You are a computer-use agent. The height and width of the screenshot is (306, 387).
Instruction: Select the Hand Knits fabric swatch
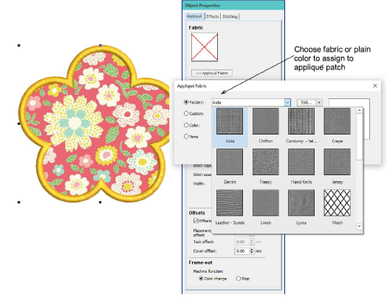(301, 162)
